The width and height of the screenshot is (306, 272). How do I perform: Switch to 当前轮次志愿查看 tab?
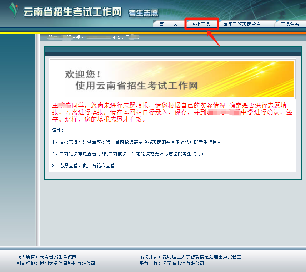[x=242, y=24]
